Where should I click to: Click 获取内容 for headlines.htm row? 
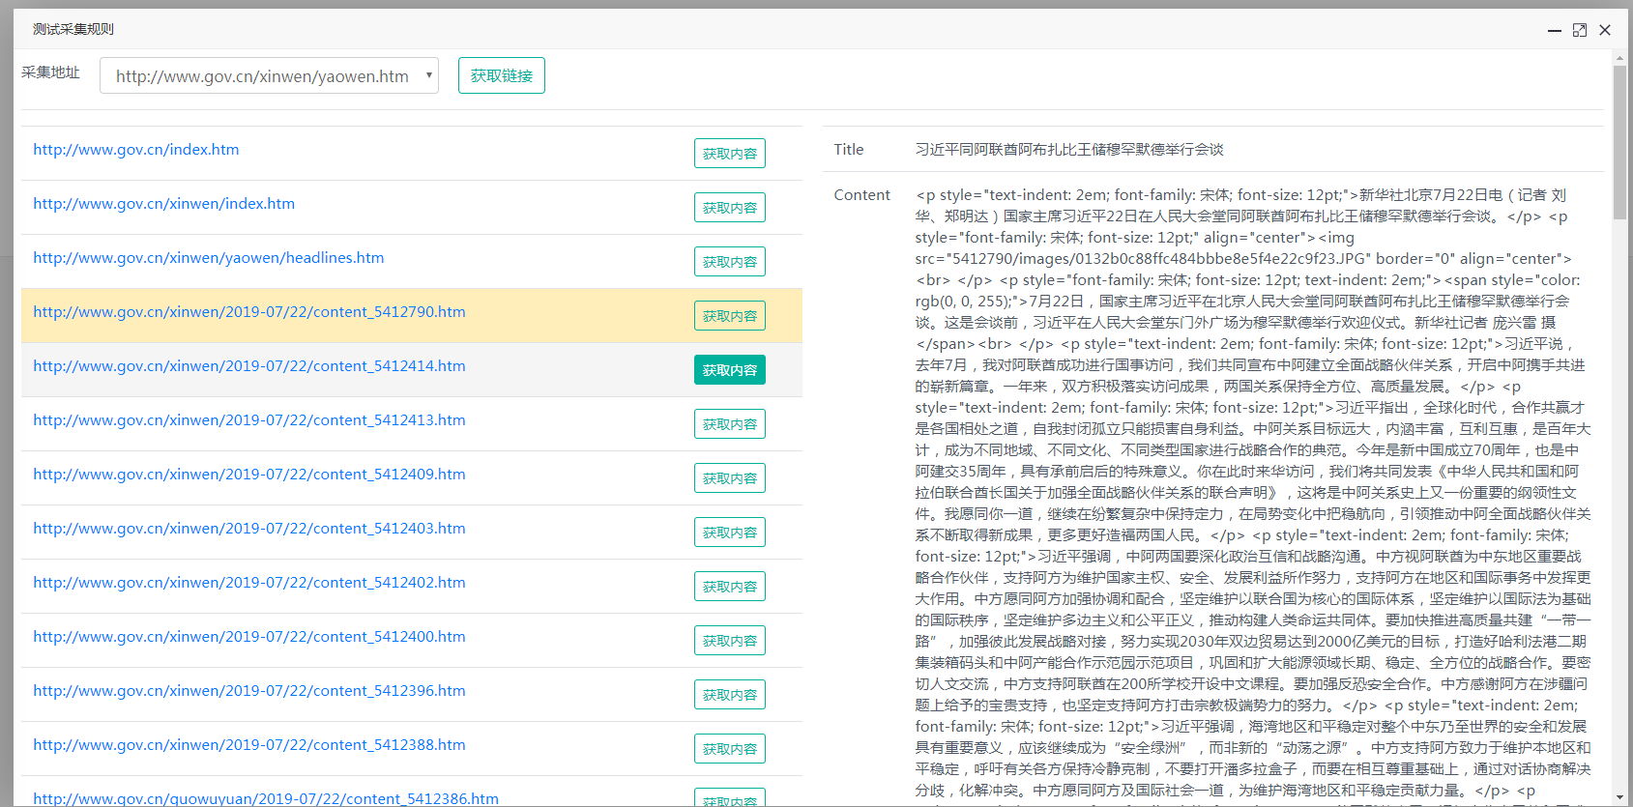coord(729,262)
